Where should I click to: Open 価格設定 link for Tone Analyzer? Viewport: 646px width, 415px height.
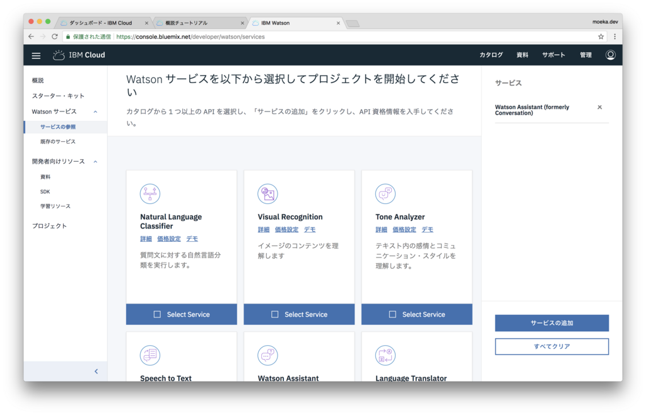click(x=404, y=229)
